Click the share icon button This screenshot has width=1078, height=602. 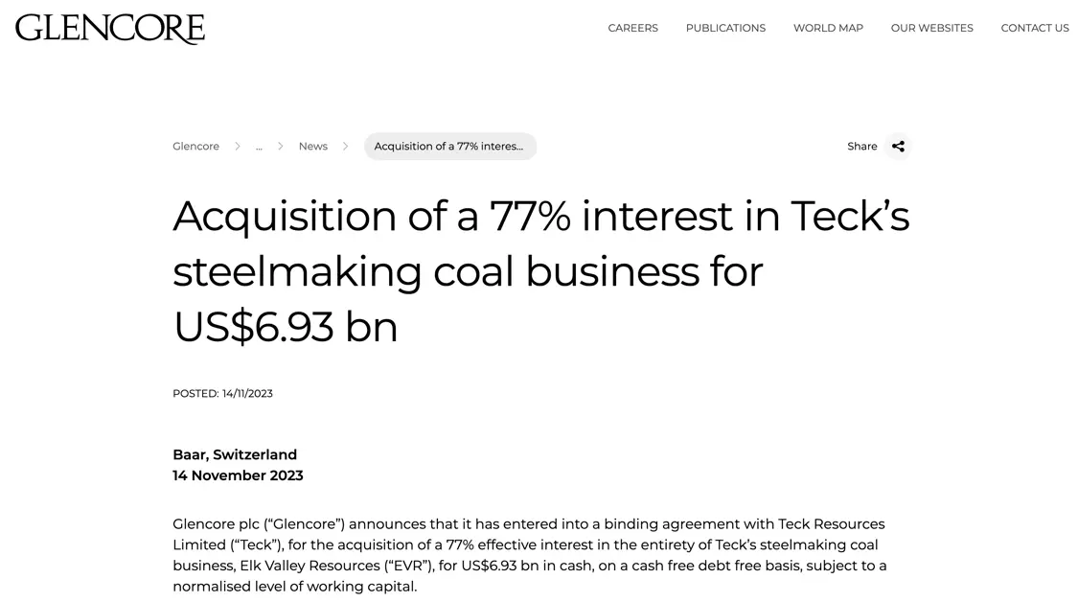click(898, 146)
